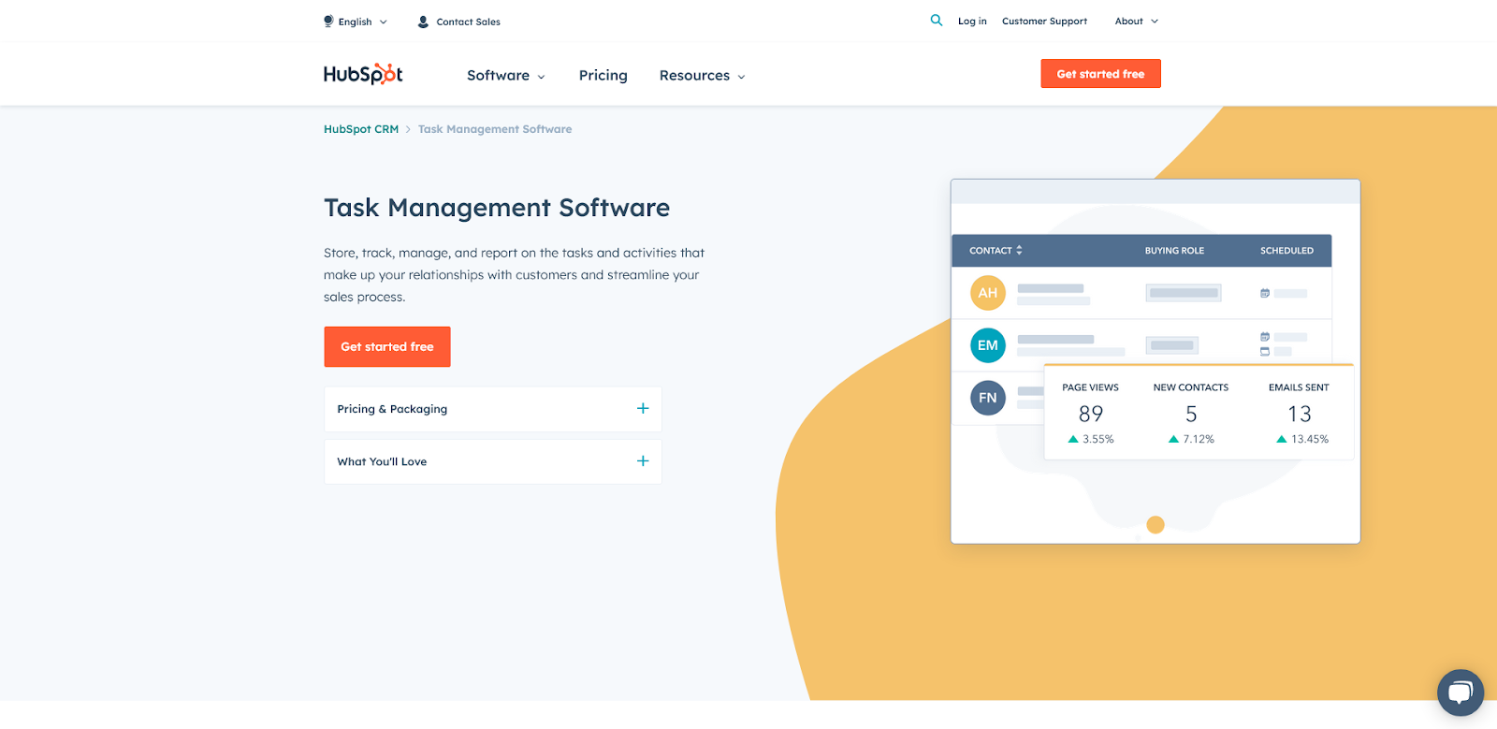Click the NEW CONTACTS label

(1191, 387)
